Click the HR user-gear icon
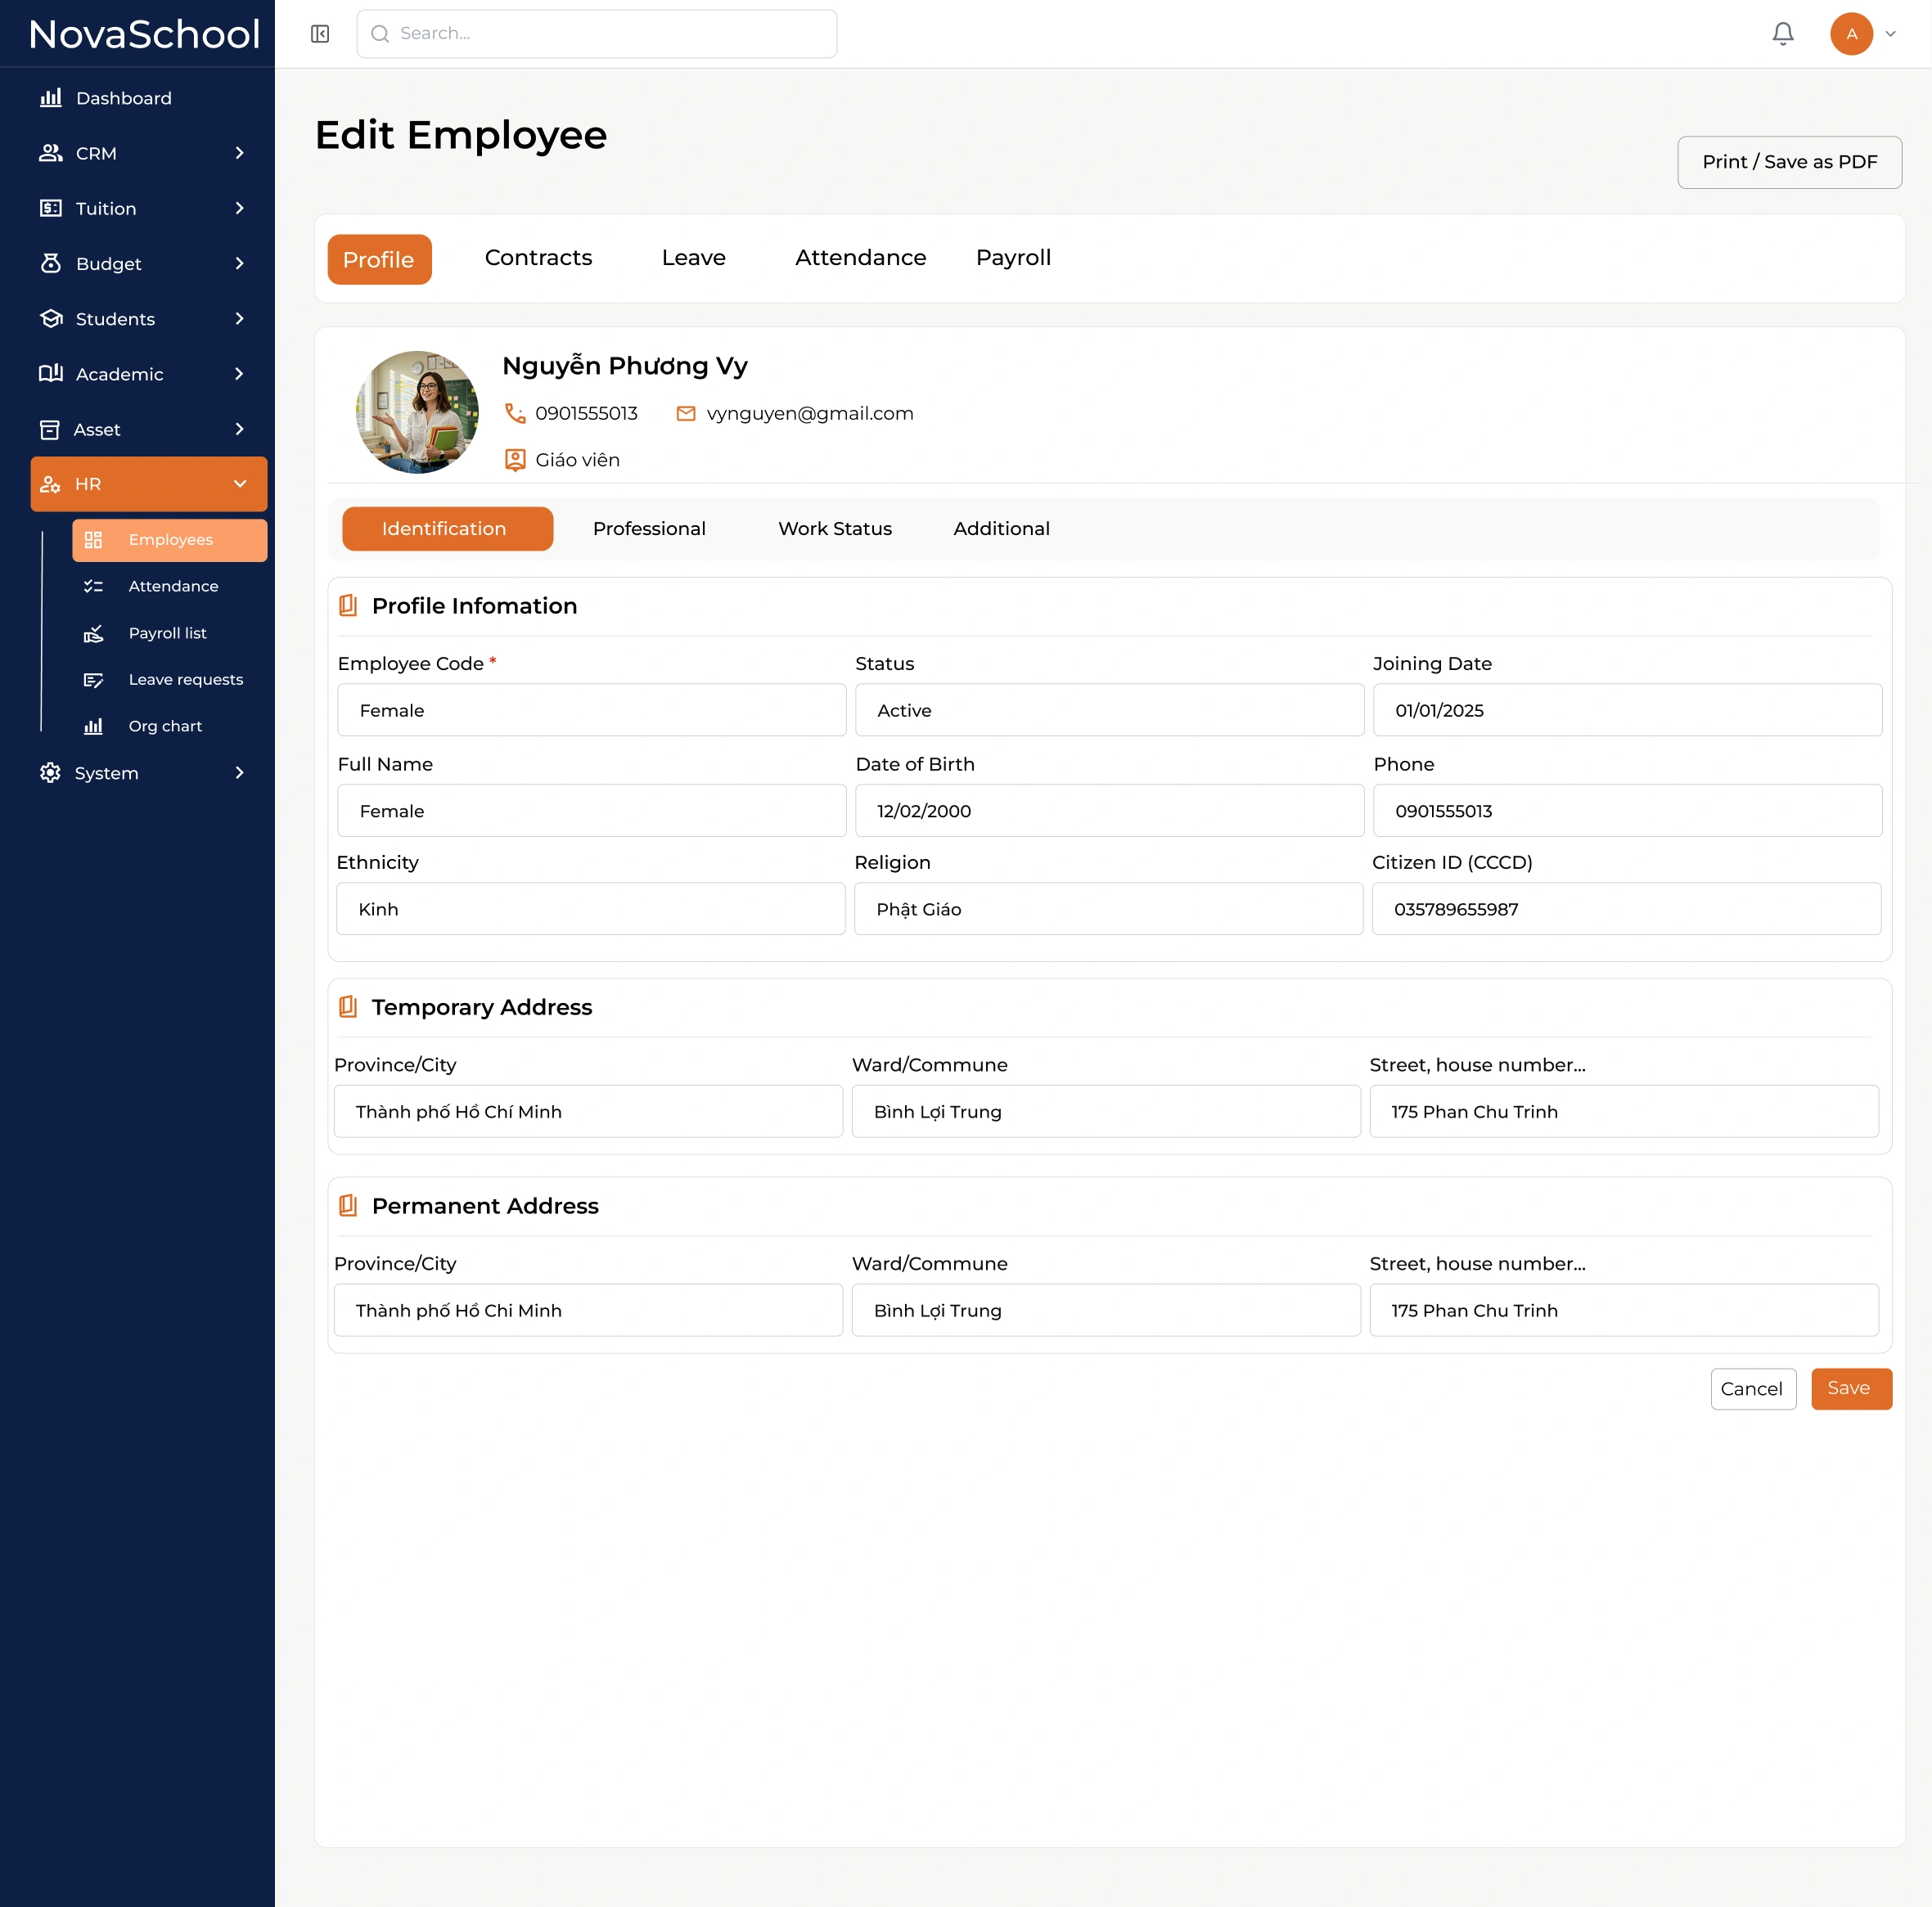The image size is (1932, 1907). 50,484
